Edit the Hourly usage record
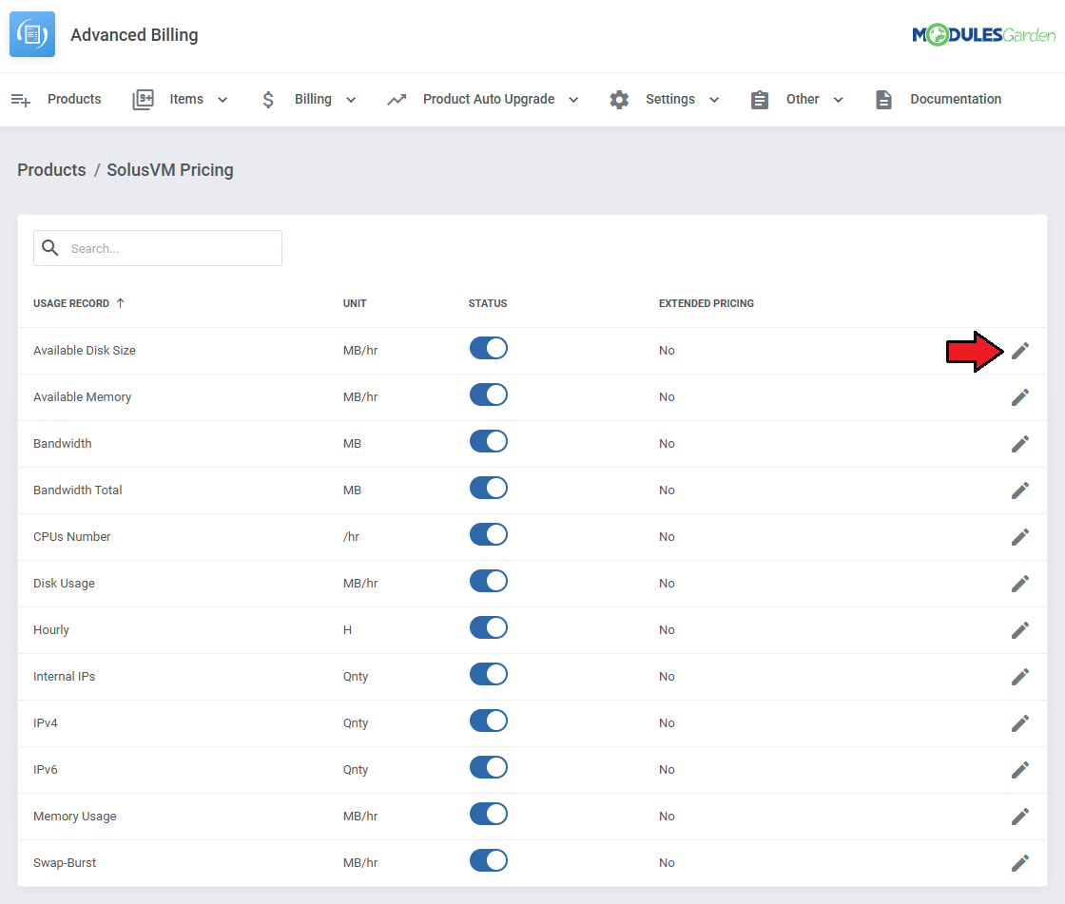 [1019, 630]
